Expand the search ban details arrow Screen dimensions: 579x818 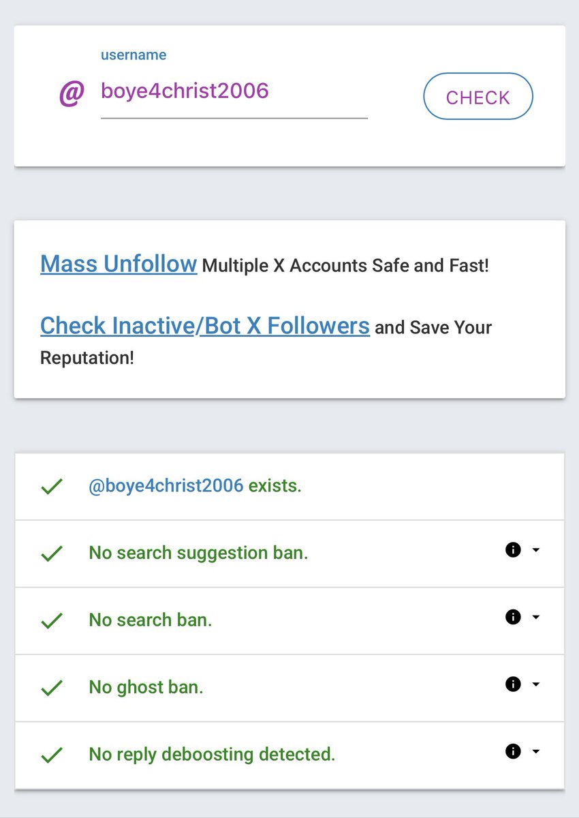point(535,618)
